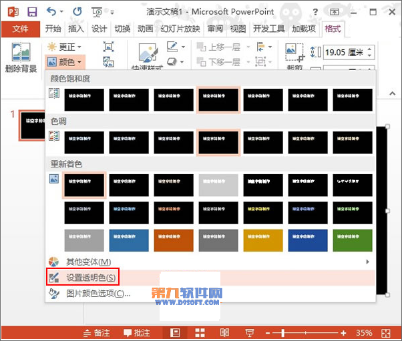
Task: Apply the gold light recolor swatch
Action: coord(263,240)
